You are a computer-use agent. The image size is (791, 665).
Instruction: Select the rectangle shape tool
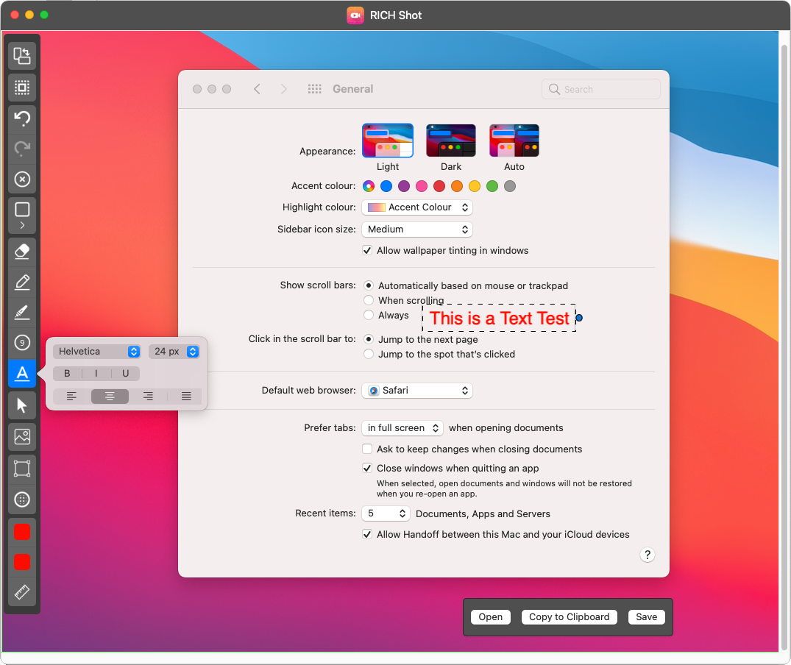click(x=21, y=209)
